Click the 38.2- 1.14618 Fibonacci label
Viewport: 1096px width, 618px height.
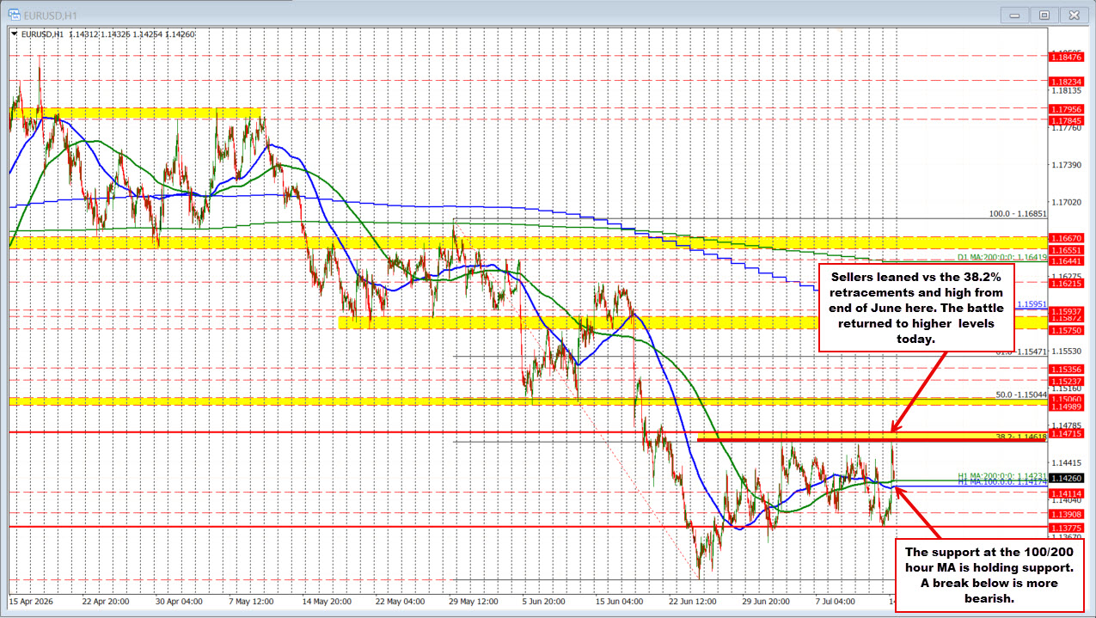[x=1021, y=437]
